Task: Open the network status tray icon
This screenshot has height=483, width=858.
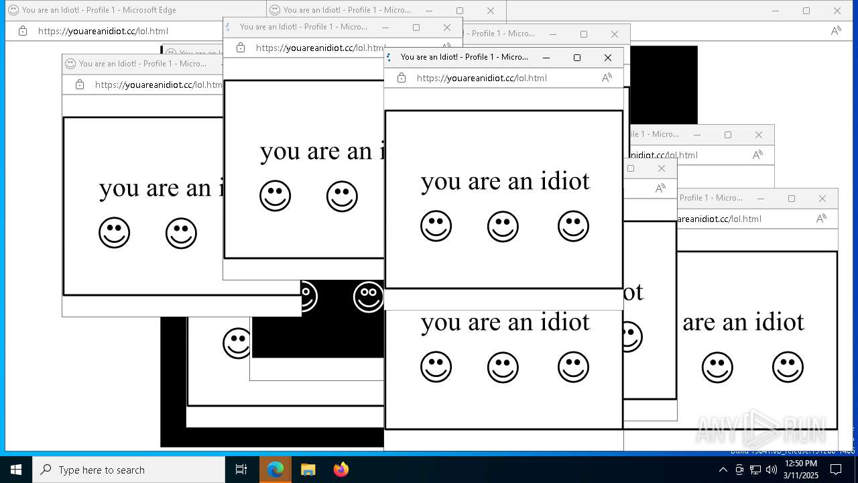Action: (x=755, y=470)
